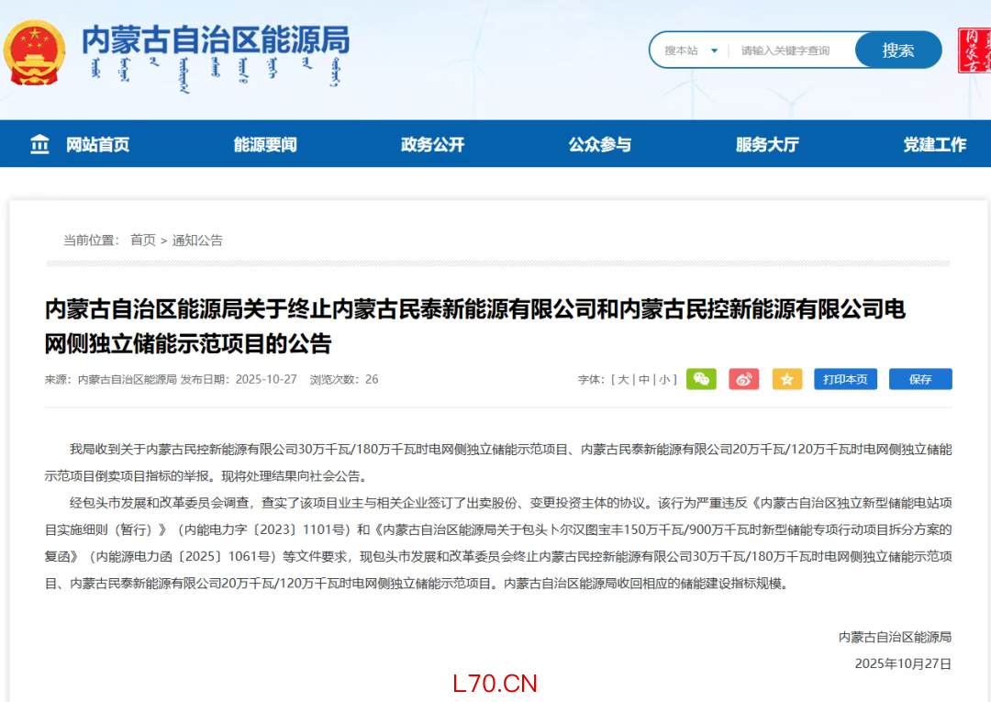Focus the keyword search input field

point(791,50)
